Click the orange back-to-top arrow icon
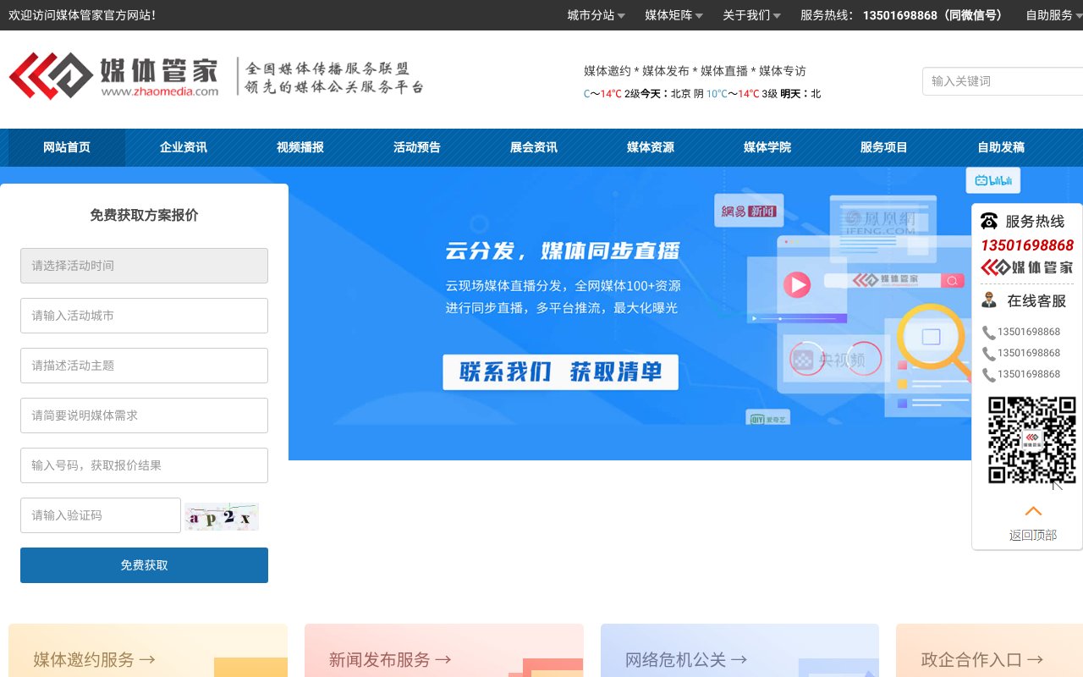The image size is (1083, 677). pos(1033,510)
